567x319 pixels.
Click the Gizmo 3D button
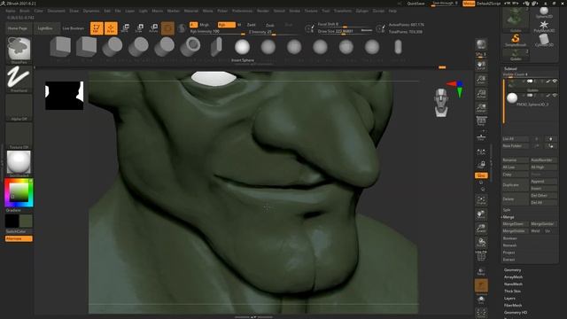point(167,28)
